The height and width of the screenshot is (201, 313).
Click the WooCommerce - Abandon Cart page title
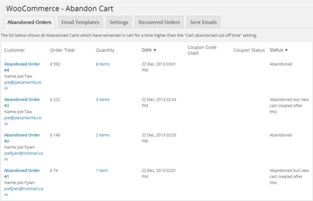[x=60, y=8]
